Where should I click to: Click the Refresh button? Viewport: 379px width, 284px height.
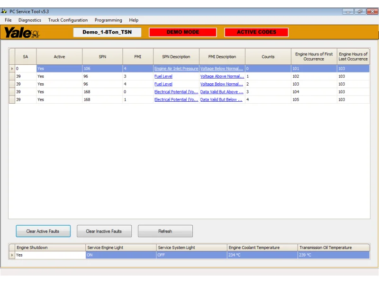(165, 231)
